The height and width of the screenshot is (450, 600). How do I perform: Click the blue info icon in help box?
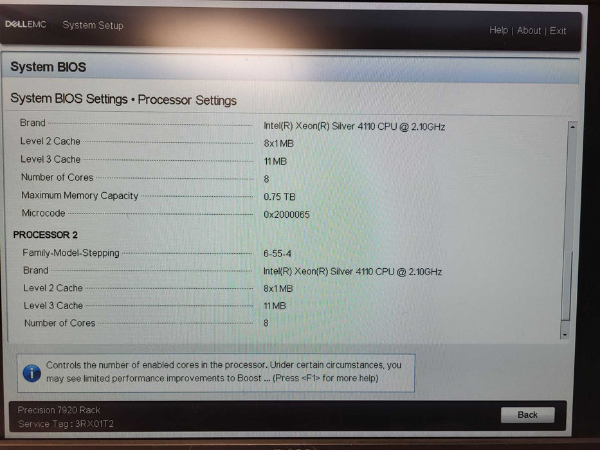click(32, 373)
